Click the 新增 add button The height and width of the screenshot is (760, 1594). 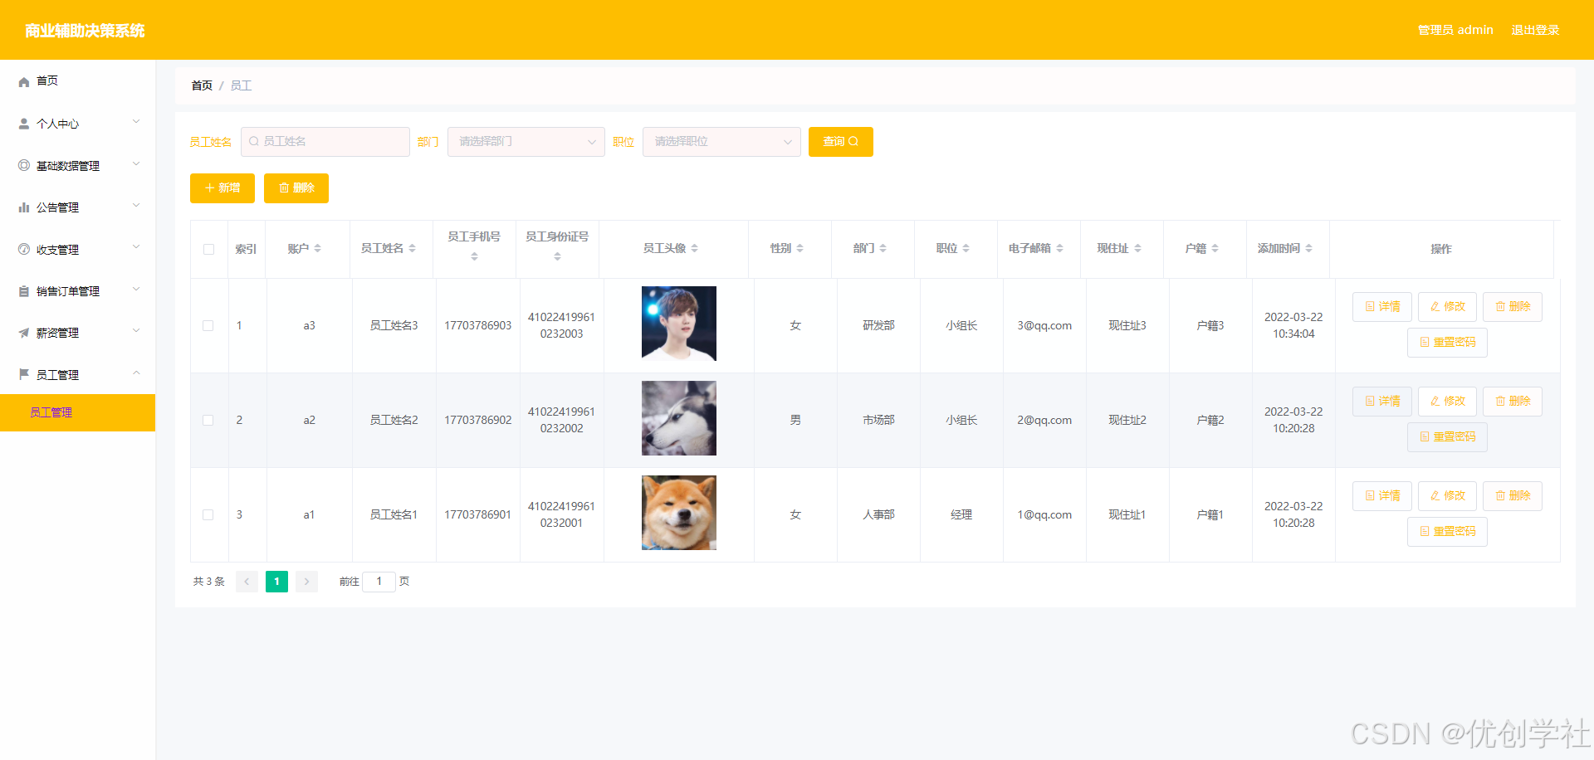click(222, 188)
